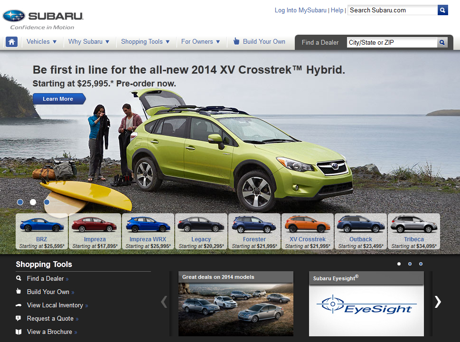This screenshot has height=342, width=460.
Task: Select the BRZ car thumbnail
Action: click(42, 231)
